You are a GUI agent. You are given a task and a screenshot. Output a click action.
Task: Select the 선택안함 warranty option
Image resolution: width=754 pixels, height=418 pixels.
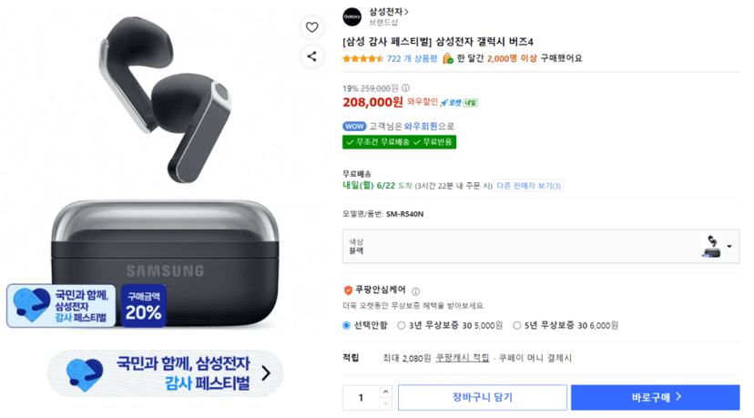coord(346,326)
